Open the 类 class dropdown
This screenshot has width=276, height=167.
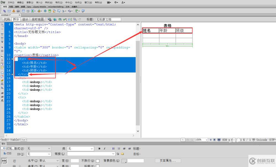[80, 149]
